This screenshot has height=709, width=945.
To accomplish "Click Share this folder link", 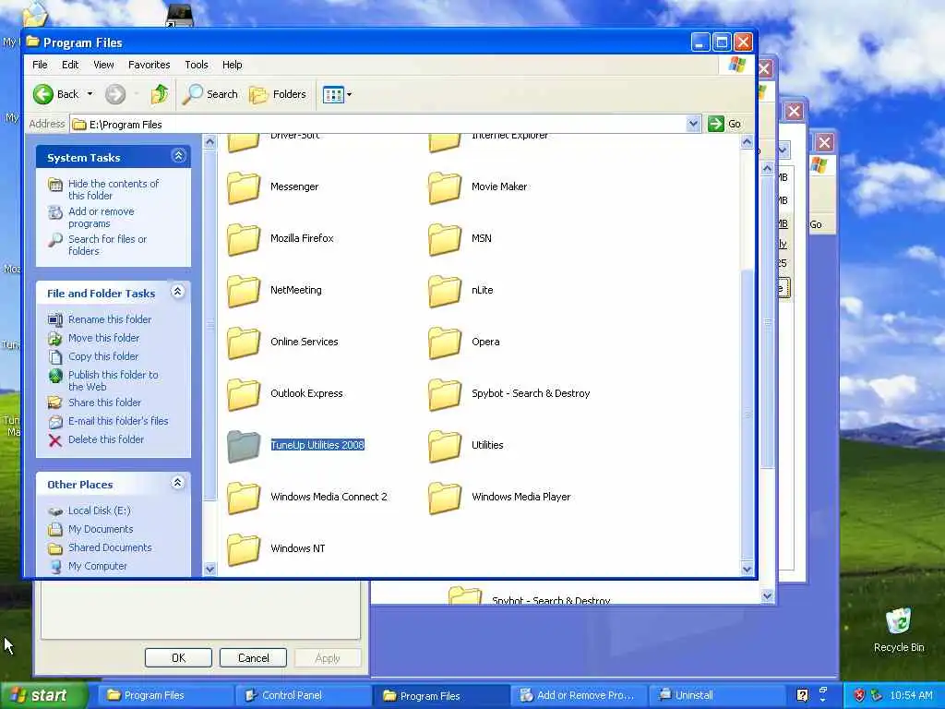I will (x=104, y=403).
